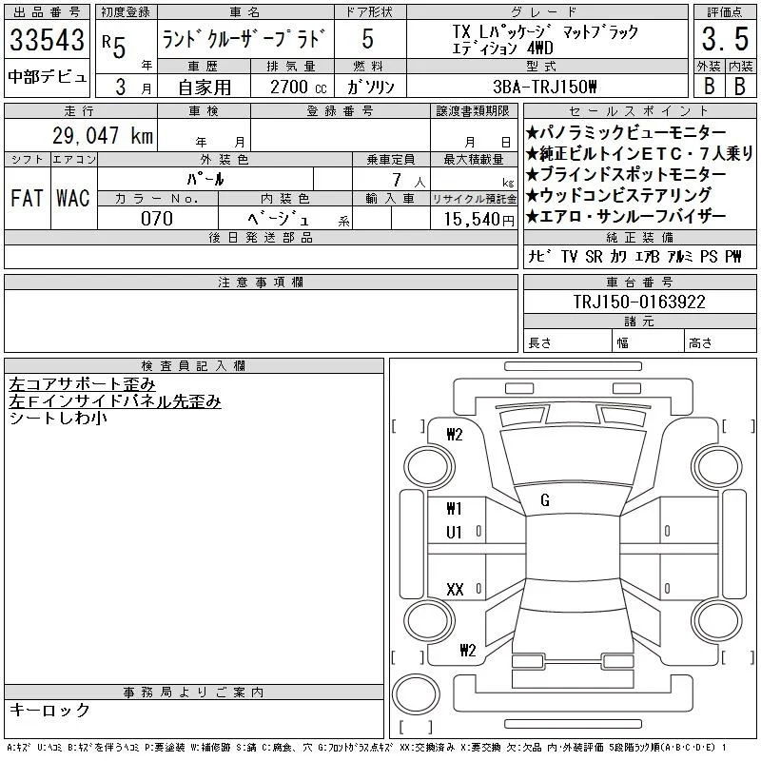Click sales point ウッドコンビステアリング
Image resolution: width=761 pixels, height=761 pixels.
point(618,195)
